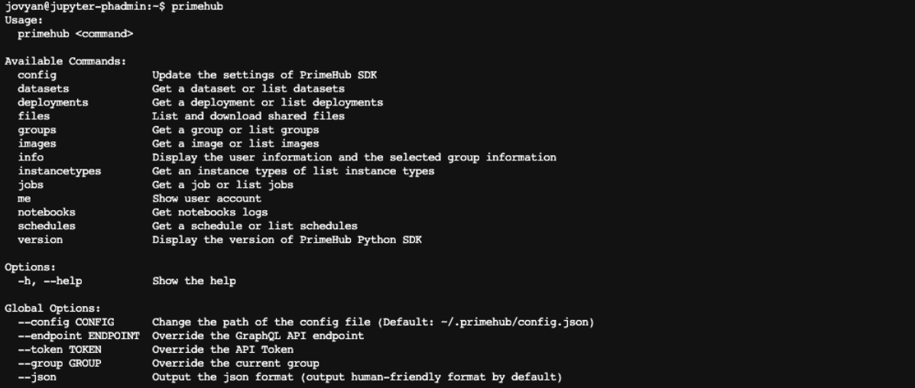Select the 'version' command name
915x388 pixels.
(x=41, y=240)
